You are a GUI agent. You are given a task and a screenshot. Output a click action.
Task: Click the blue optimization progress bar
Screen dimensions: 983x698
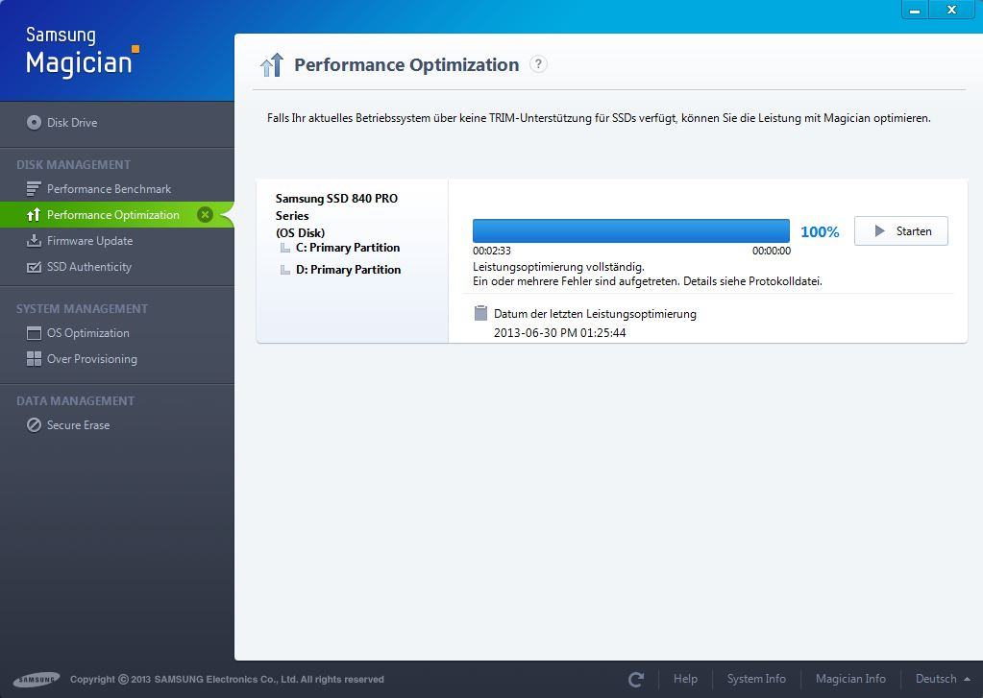(x=630, y=231)
